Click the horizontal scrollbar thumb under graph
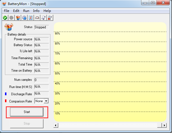The width and height of the screenshot is (172, 133). pos(160,125)
